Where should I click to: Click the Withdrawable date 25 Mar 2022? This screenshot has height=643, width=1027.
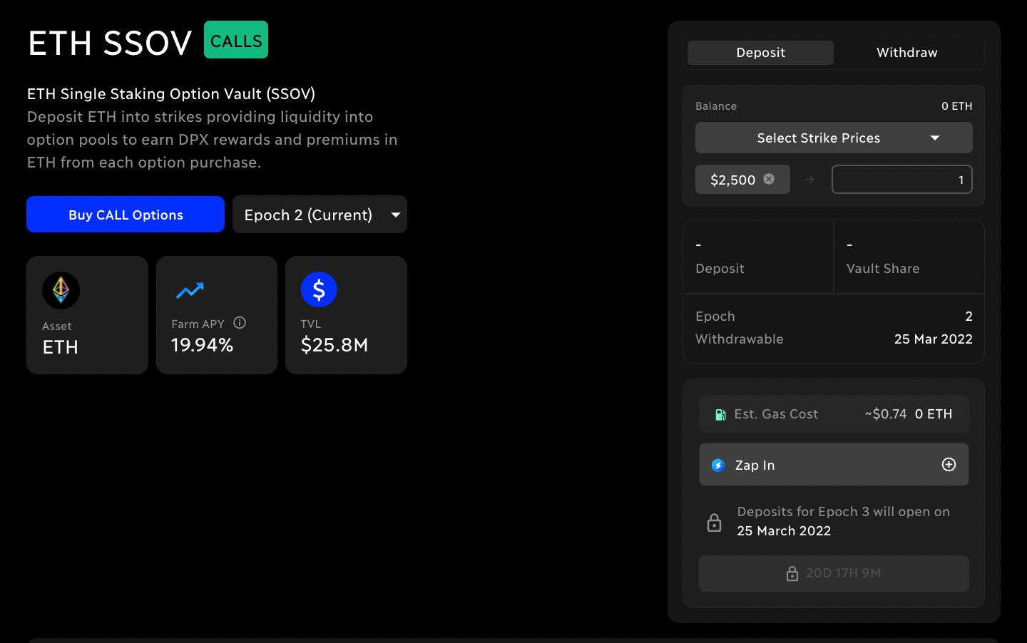click(933, 339)
